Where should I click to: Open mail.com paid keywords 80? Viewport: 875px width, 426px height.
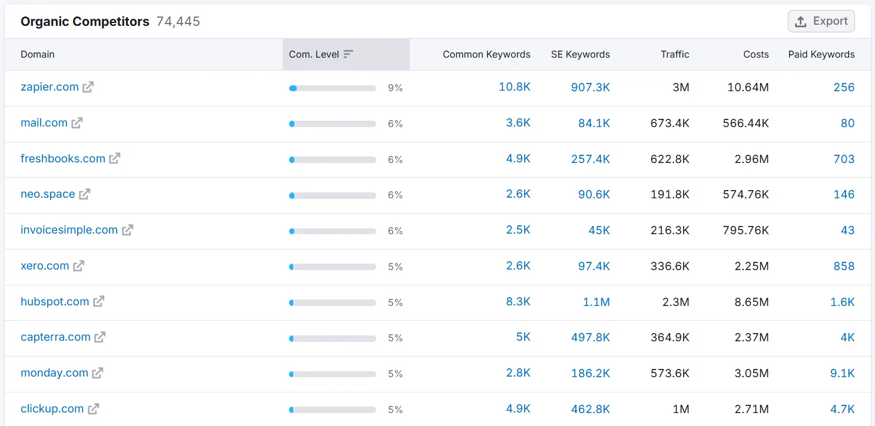coord(847,123)
